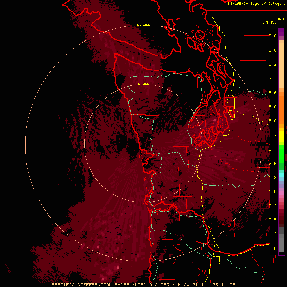Click the 0.2 scale value
The height and width of the screenshot is (287, 287).
pos(273,206)
